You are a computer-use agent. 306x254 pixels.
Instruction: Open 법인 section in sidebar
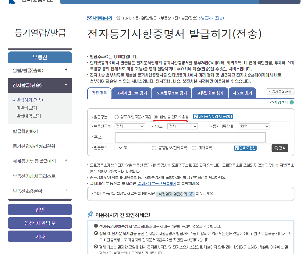[x=40, y=210]
